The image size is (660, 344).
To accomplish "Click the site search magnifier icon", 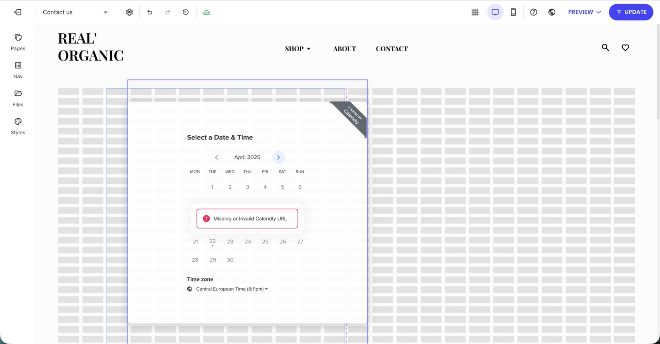I will (605, 48).
